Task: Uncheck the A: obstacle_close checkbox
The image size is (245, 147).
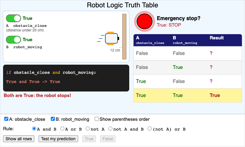Action: (6, 119)
